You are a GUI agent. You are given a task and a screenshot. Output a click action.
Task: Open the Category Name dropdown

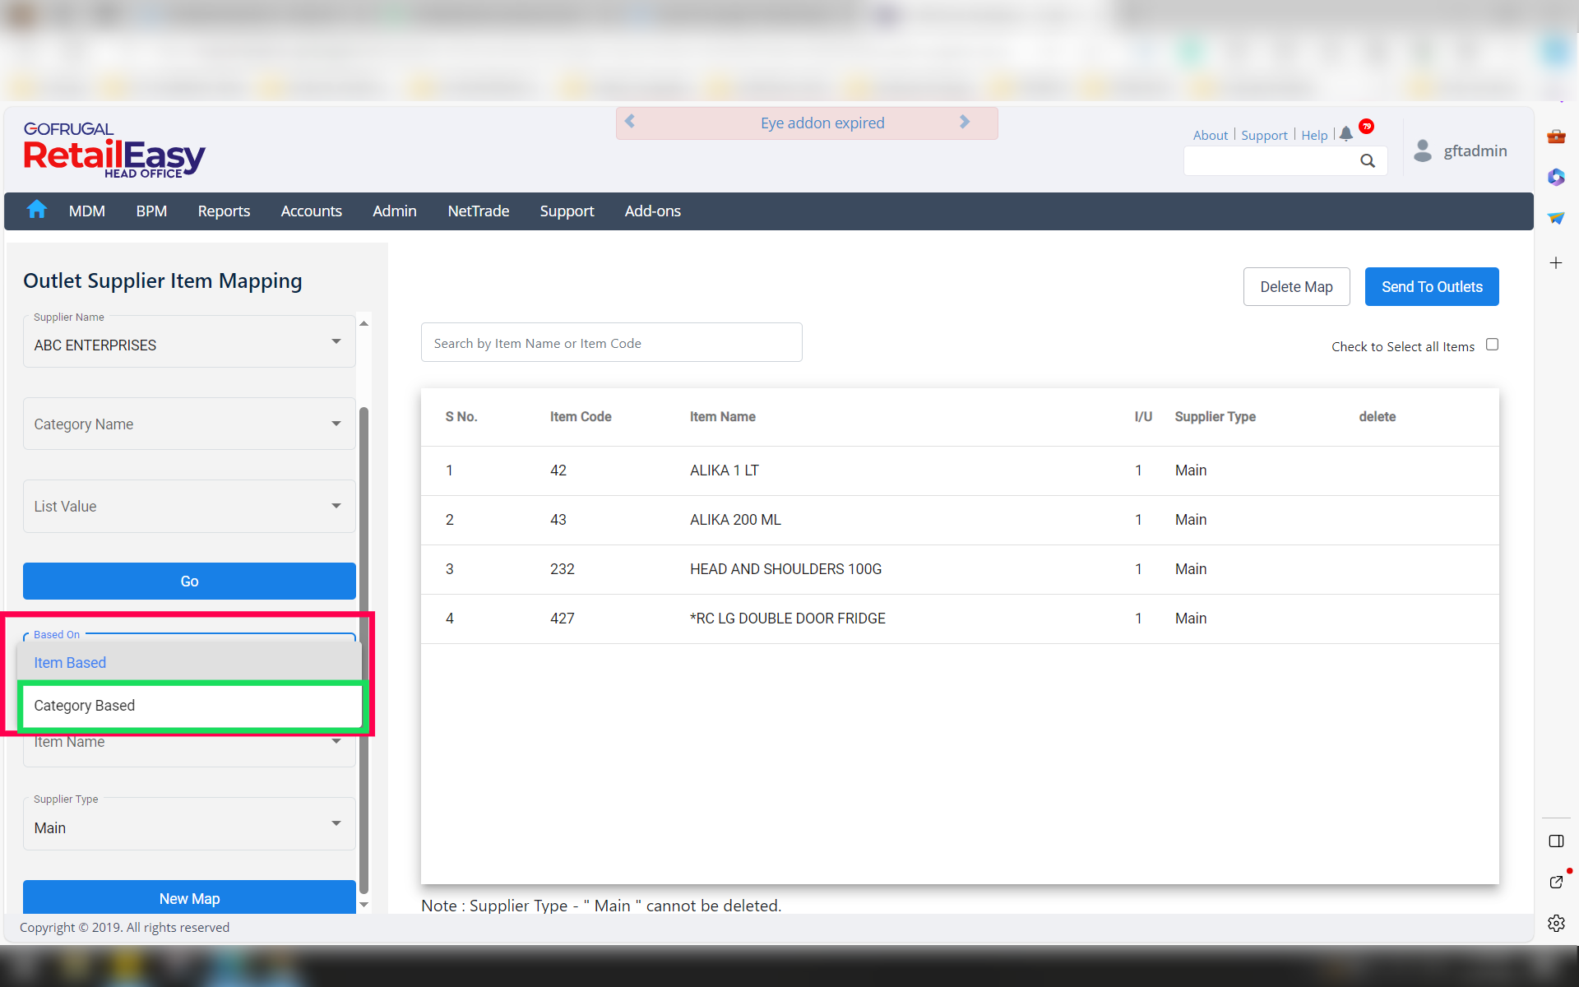(336, 424)
